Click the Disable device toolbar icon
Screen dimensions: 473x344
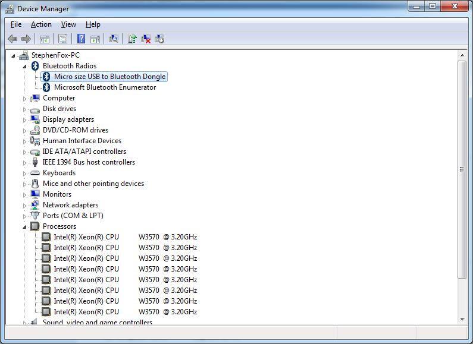(159, 39)
